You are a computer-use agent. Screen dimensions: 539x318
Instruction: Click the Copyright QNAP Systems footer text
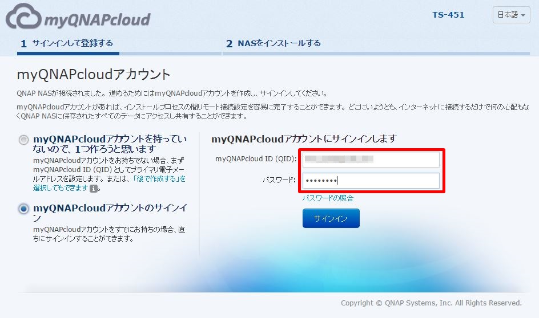tap(431, 303)
